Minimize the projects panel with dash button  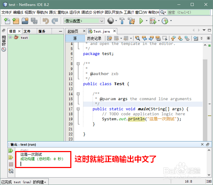(x=60, y=31)
